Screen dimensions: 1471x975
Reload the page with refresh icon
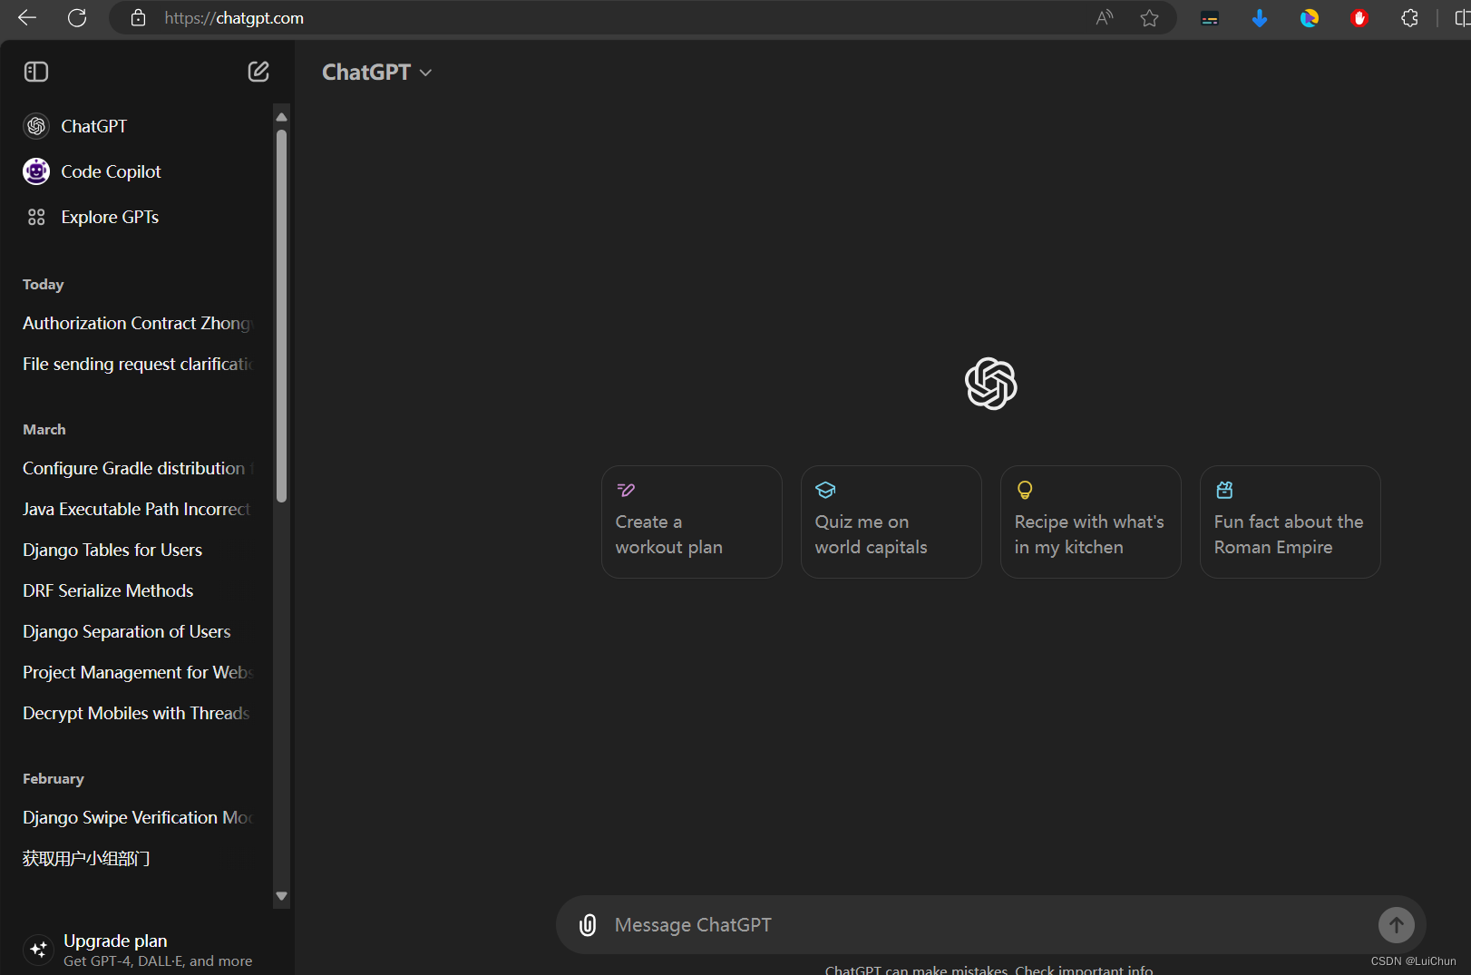77,17
